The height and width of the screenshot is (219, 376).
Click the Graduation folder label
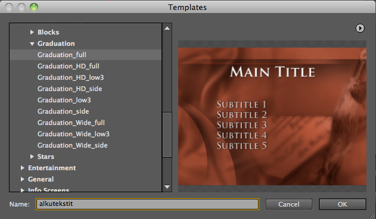coord(56,43)
